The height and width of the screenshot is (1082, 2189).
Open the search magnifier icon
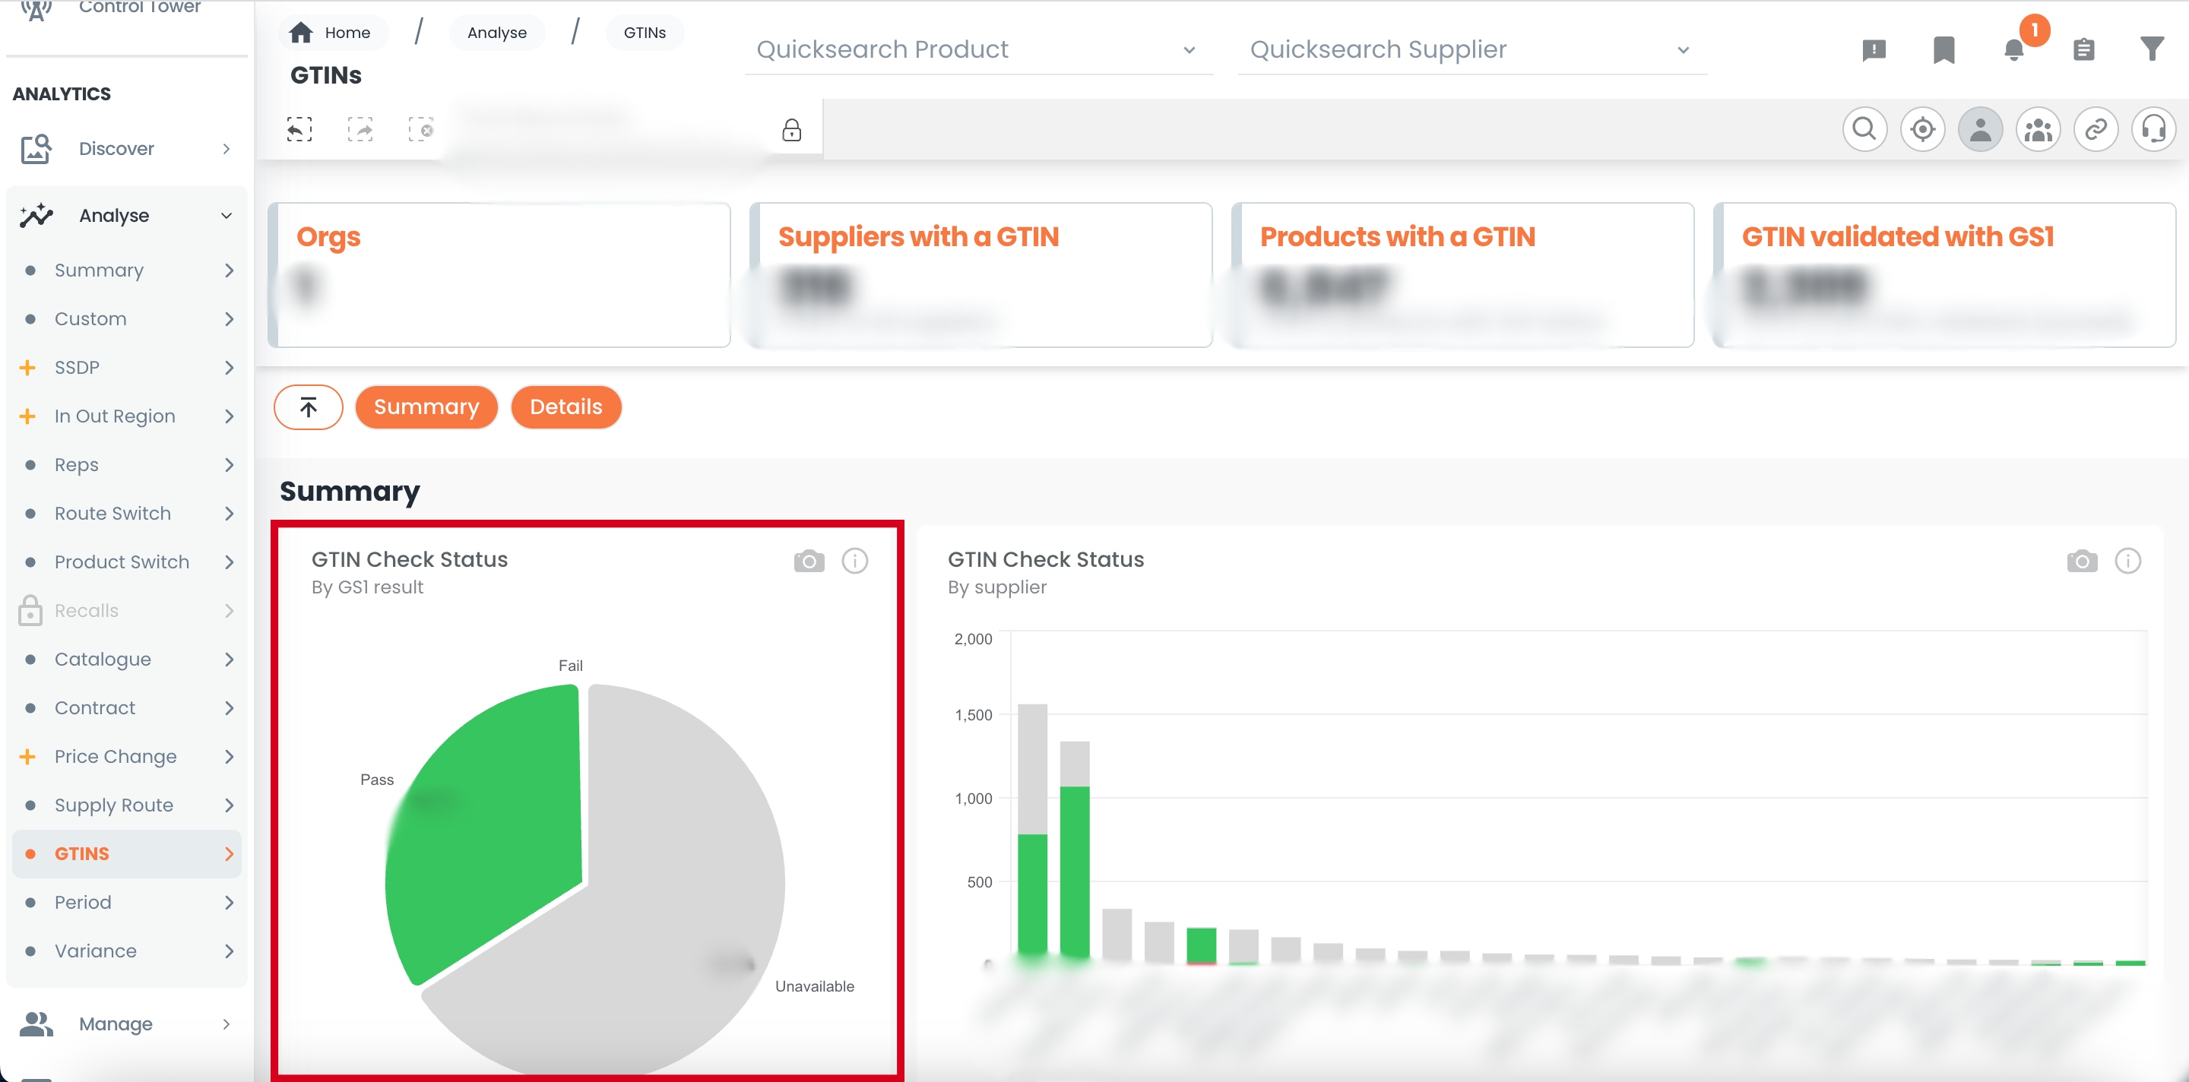pyautogui.click(x=1864, y=129)
